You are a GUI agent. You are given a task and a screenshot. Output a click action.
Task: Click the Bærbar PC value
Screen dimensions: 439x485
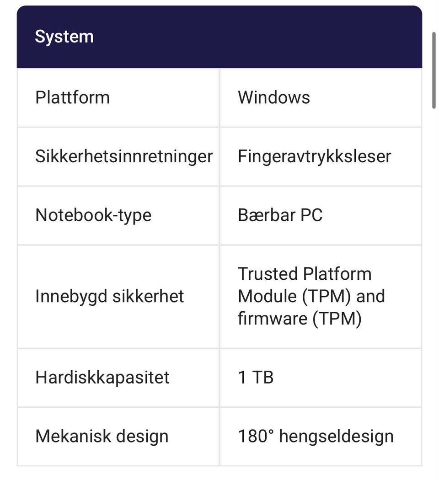tap(280, 215)
